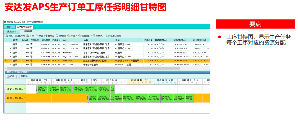Click the left scroll arrow of the order table scrollbar

click(x=5, y=68)
